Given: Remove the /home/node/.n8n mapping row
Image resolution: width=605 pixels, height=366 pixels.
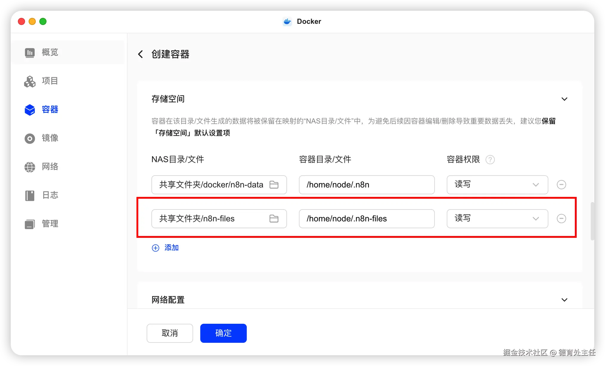Looking at the screenshot, I should (561, 185).
